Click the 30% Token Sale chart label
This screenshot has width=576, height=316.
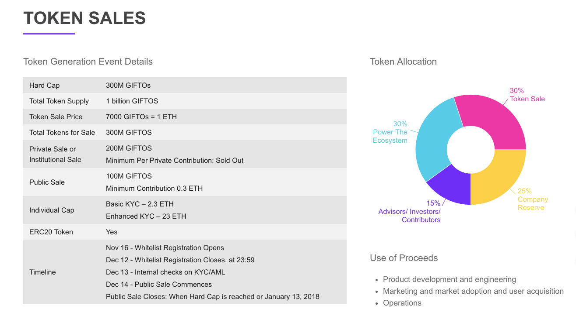pyautogui.click(x=527, y=95)
